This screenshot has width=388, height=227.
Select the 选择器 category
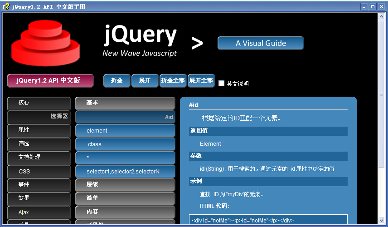(x=39, y=117)
